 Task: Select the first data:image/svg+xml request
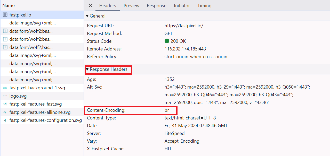pyautogui.click(x=33, y=23)
